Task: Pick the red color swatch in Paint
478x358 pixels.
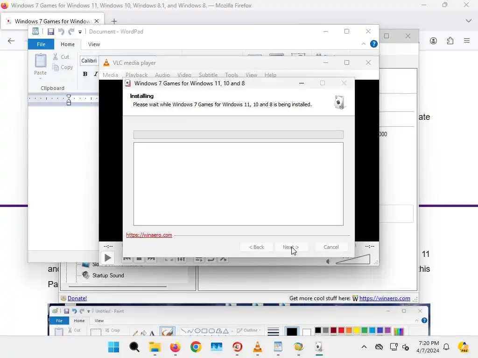Action: tap(341, 330)
